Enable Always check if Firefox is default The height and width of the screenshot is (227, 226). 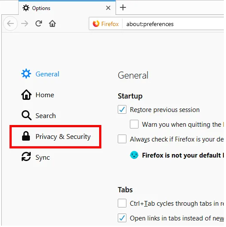tap(122, 139)
